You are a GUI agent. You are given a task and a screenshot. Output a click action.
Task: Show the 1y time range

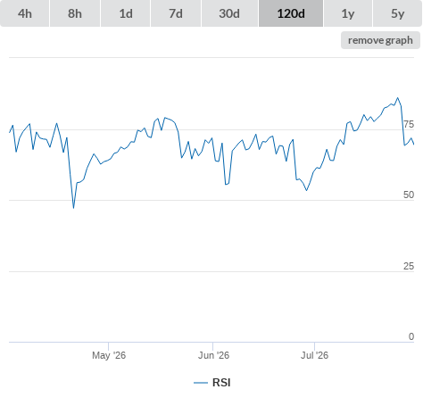click(348, 13)
